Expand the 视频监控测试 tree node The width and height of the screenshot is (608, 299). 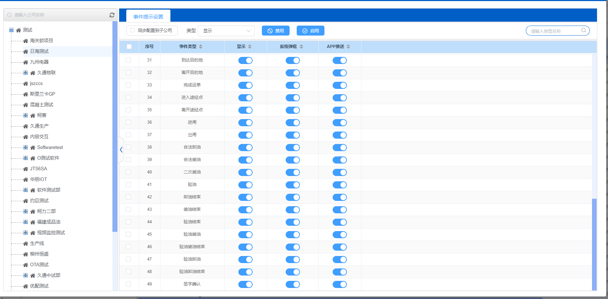tap(26, 233)
